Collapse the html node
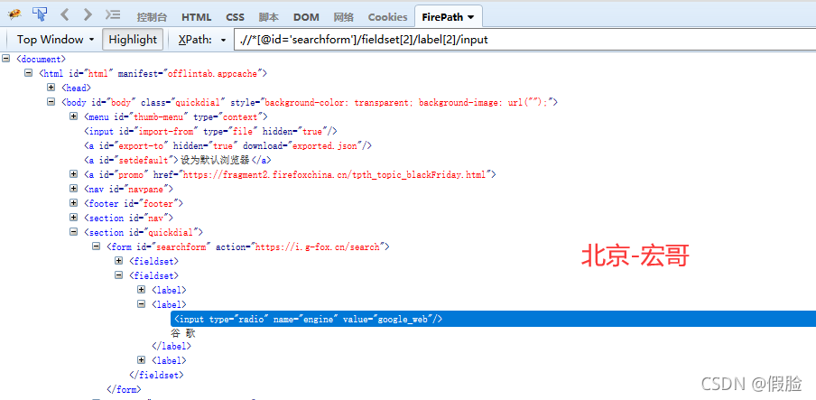816x400 pixels. coord(29,73)
